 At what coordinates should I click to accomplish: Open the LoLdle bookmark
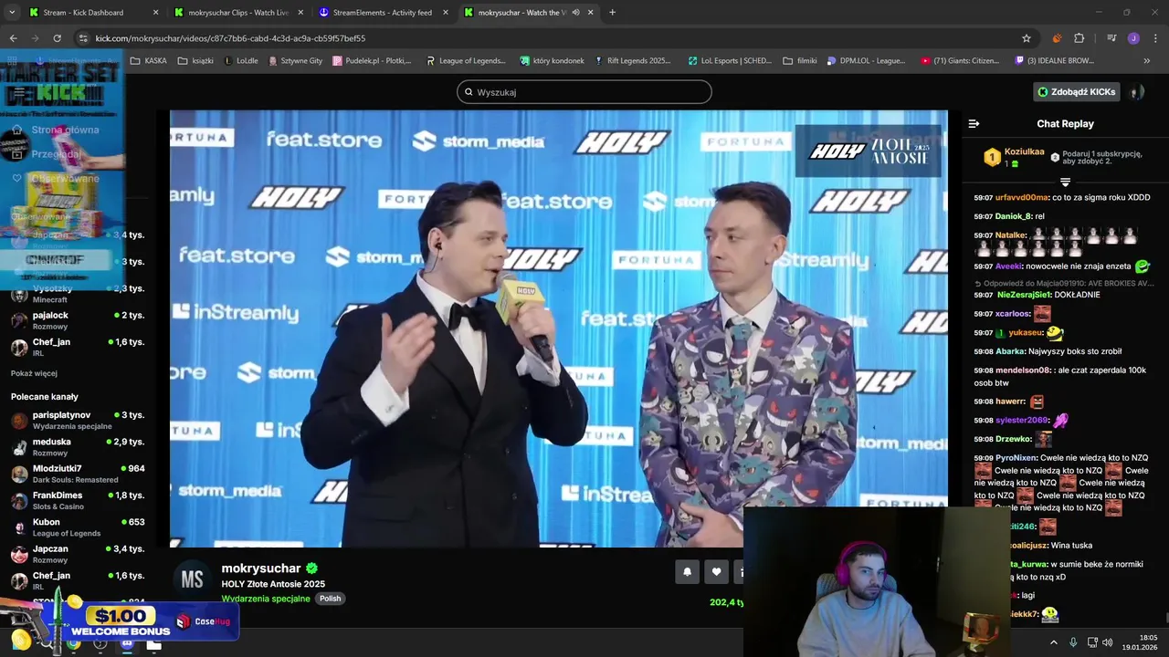[241, 61]
